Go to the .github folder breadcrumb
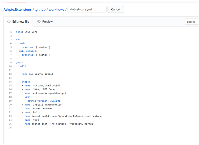199x145 pixels. click(x=40, y=10)
